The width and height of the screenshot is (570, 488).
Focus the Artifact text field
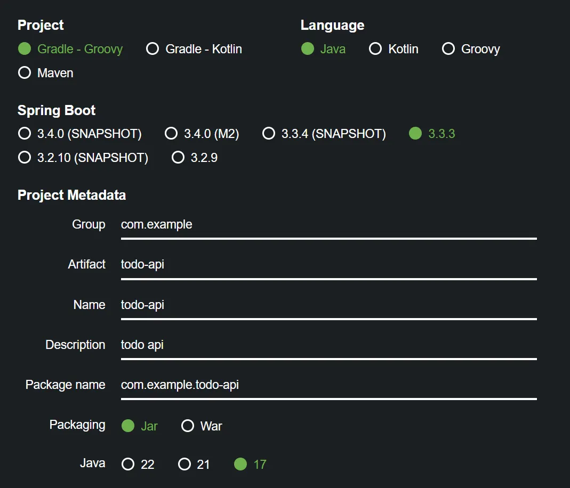tap(328, 265)
